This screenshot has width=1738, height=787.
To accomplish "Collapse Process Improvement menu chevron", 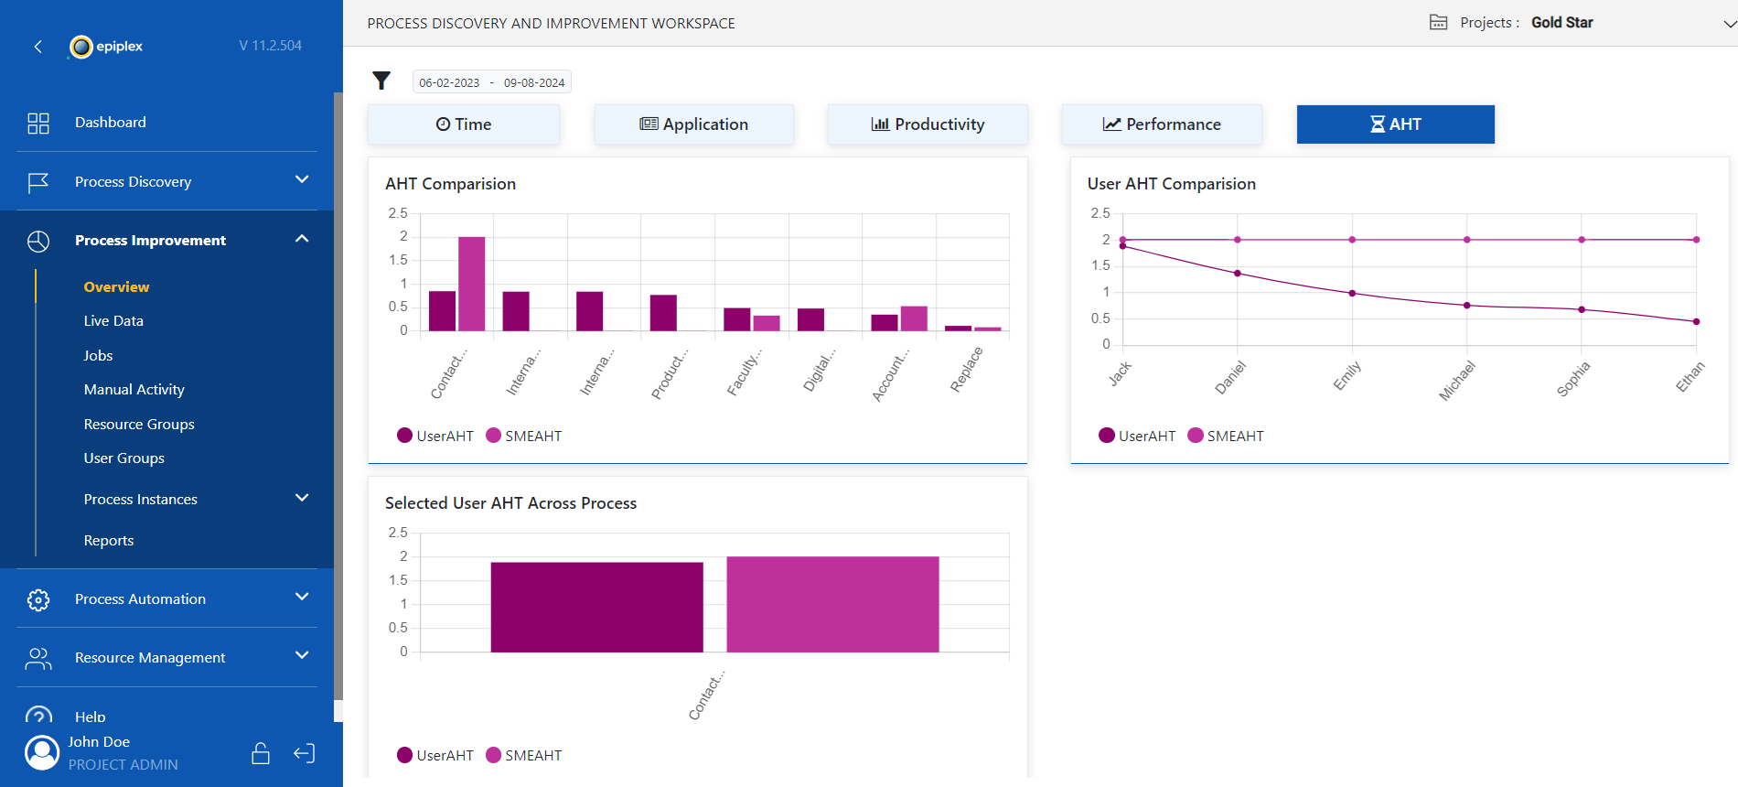I will [x=302, y=239].
